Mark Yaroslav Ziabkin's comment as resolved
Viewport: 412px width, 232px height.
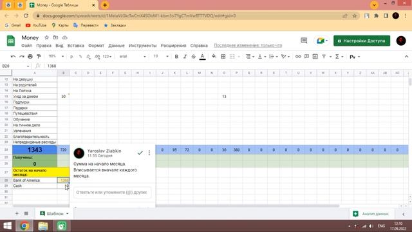pos(140,153)
